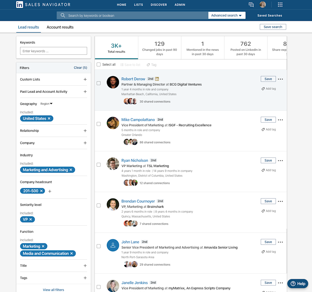Viewport: 312px width, 292px height.
Task: Select Mike Campolattano's checkbox
Action: (98, 124)
